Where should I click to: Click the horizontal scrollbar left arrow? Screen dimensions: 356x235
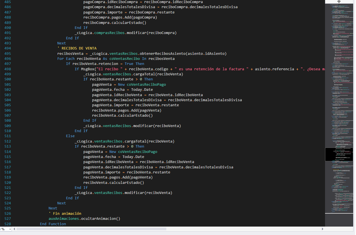pyautogui.click(x=14, y=229)
